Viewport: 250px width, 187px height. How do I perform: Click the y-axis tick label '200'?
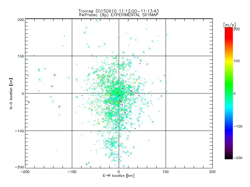coord(21,20)
